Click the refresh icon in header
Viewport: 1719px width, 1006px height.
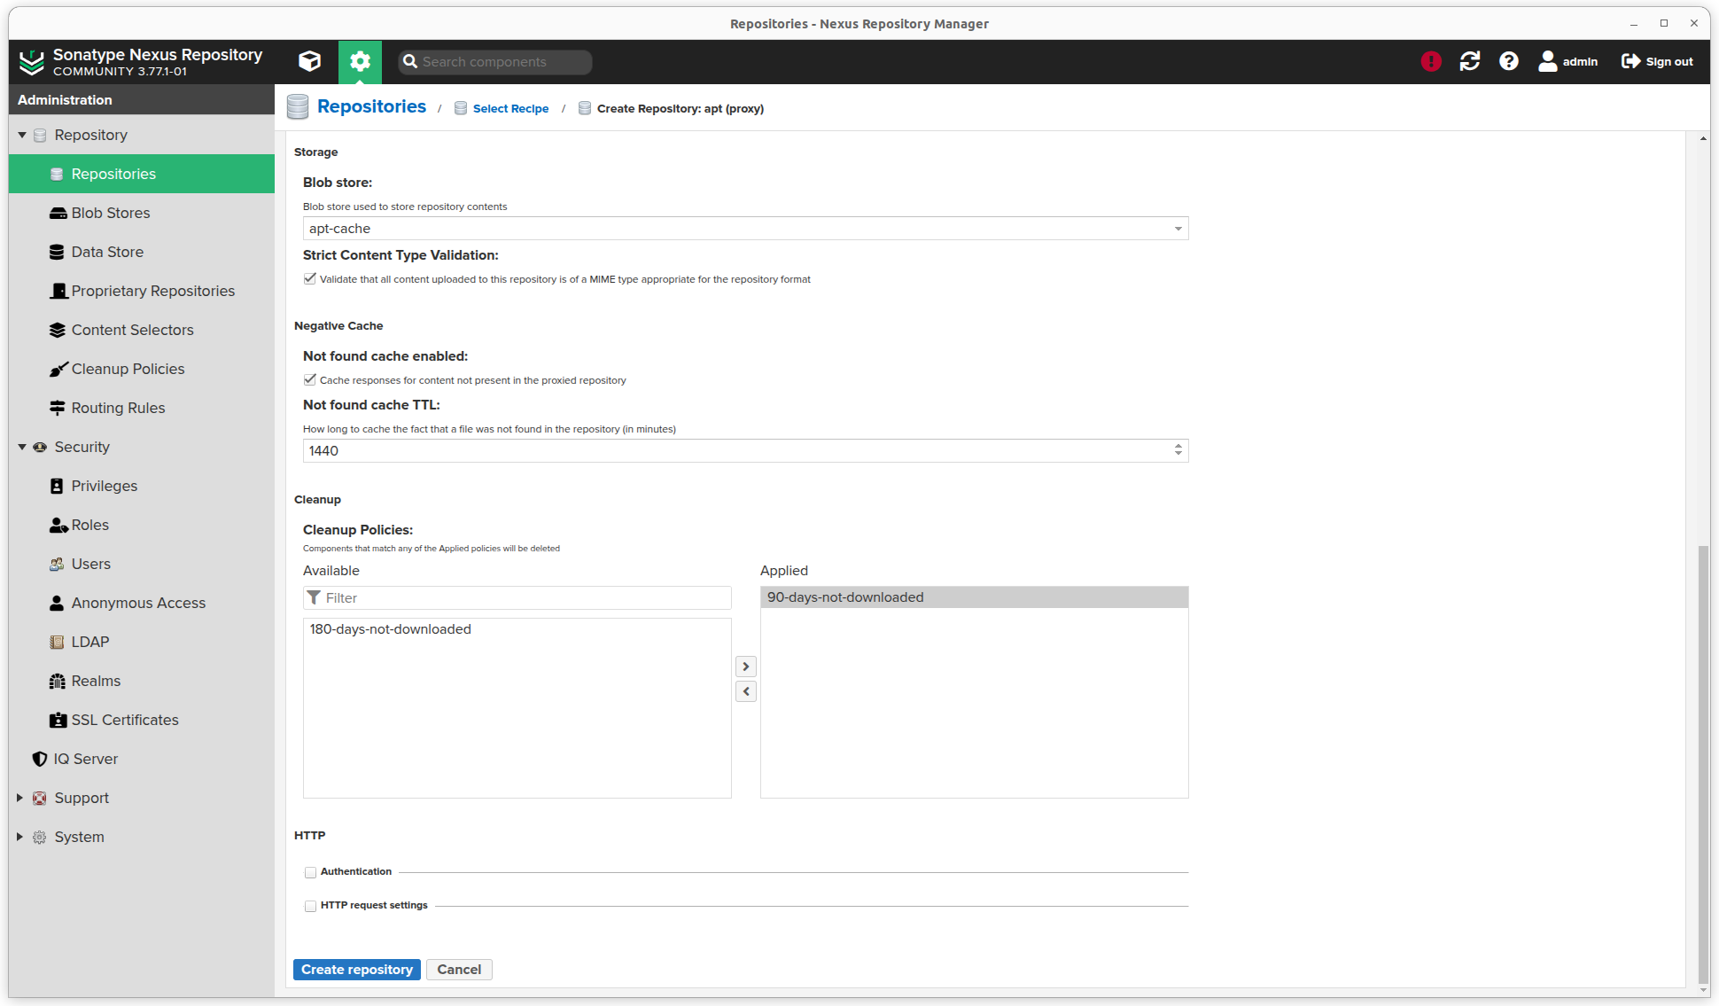tap(1470, 61)
